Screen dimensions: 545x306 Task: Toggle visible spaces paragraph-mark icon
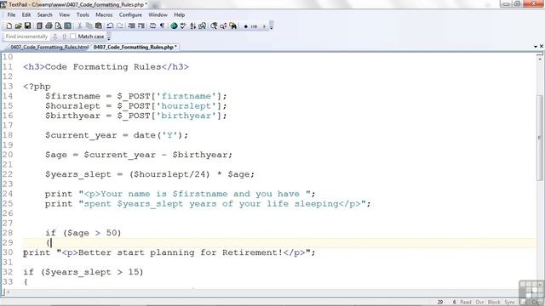tap(162, 26)
